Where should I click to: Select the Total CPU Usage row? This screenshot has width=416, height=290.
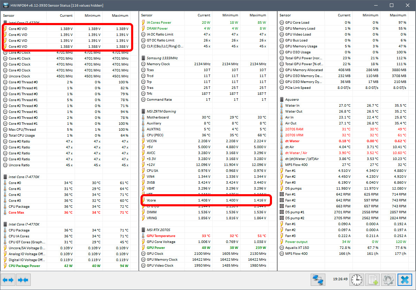click(x=66, y=136)
